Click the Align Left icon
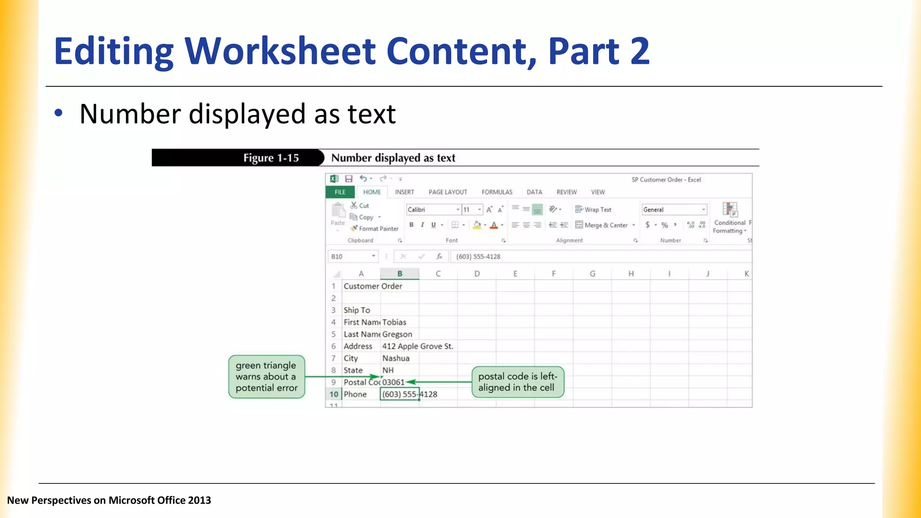This screenshot has height=518, width=921. [x=515, y=225]
